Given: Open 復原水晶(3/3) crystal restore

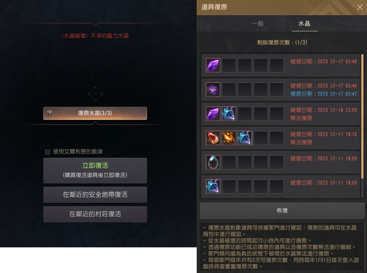Looking at the screenshot, I should click(95, 113).
